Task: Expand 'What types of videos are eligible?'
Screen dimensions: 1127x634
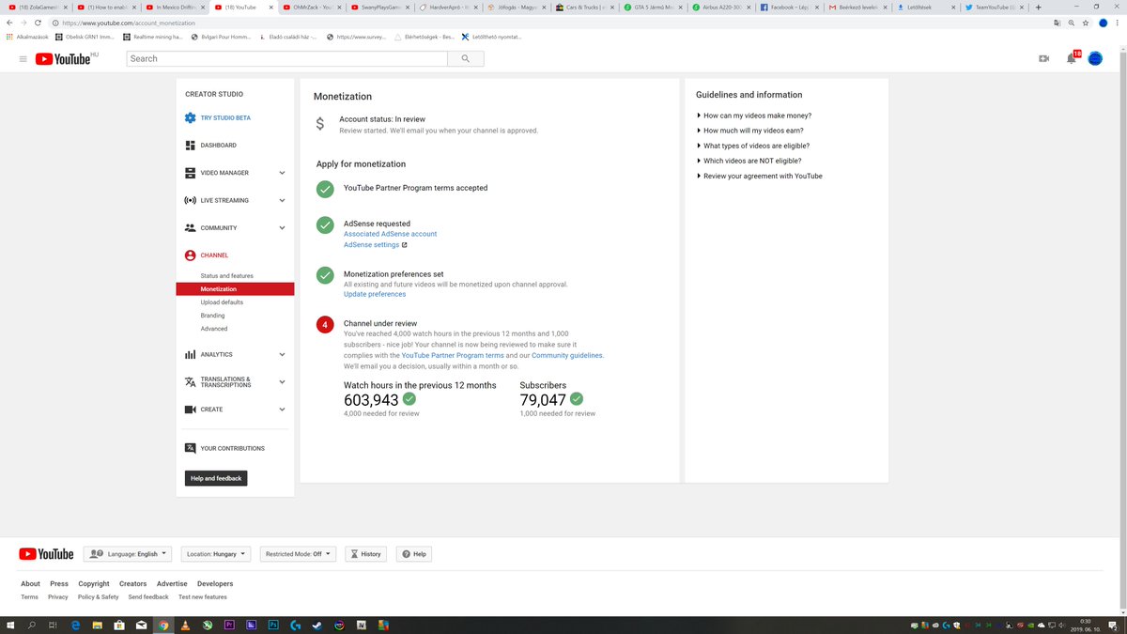Action: point(752,146)
